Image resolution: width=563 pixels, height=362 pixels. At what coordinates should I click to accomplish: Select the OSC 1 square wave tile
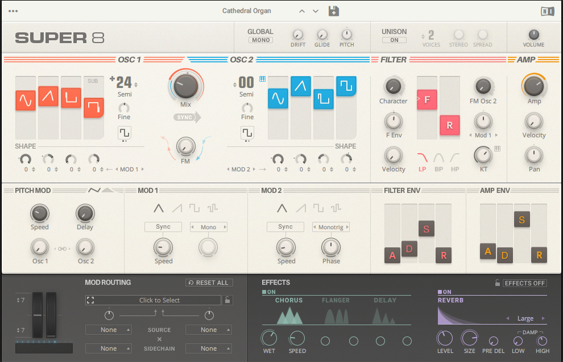click(x=71, y=98)
